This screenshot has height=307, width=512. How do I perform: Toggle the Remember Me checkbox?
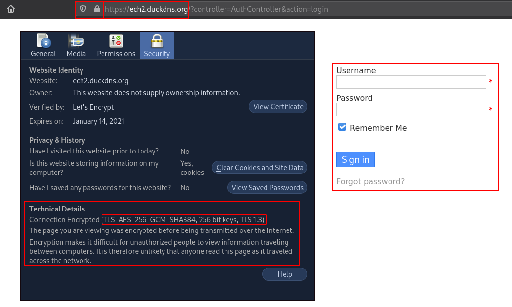tap(342, 127)
